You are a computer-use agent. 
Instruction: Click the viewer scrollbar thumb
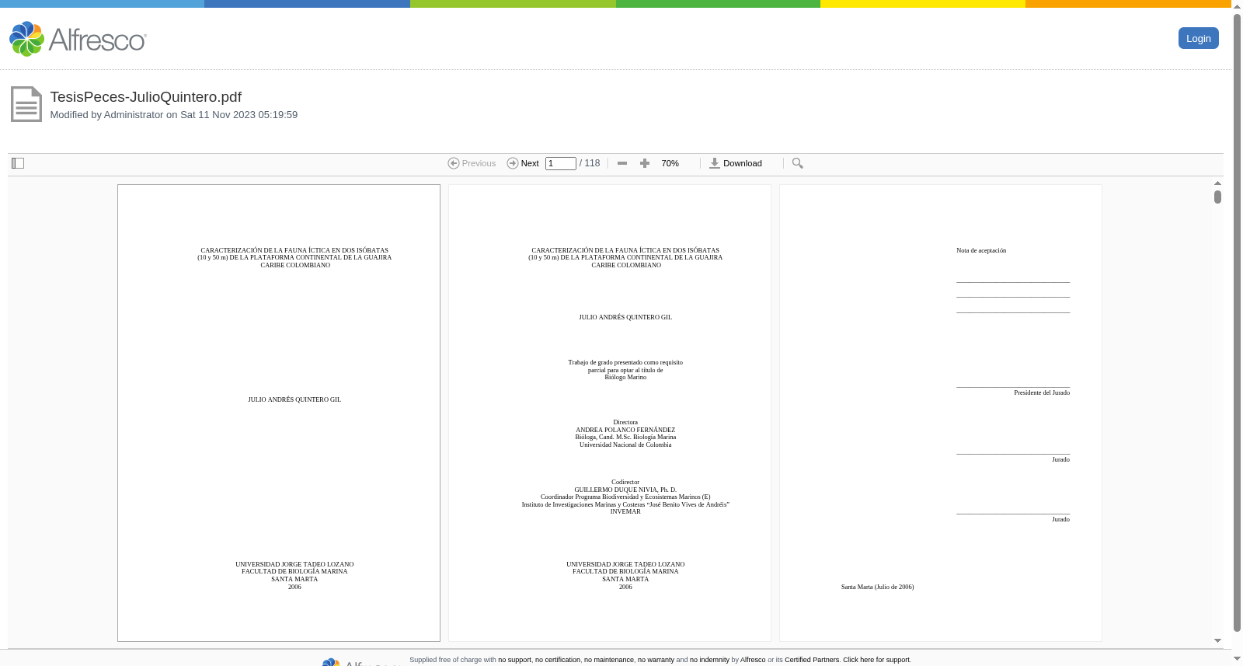(1217, 197)
